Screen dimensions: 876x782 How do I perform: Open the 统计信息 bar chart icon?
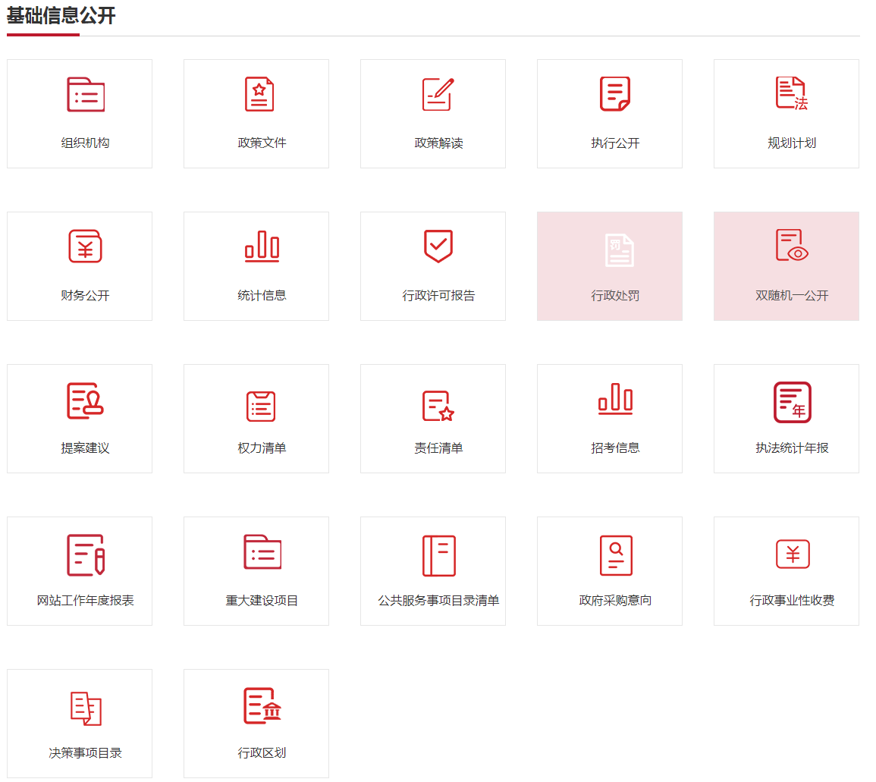pos(262,247)
